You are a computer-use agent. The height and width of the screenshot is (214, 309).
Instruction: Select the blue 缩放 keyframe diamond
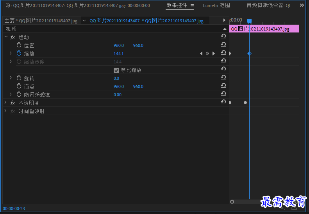(x=250, y=54)
